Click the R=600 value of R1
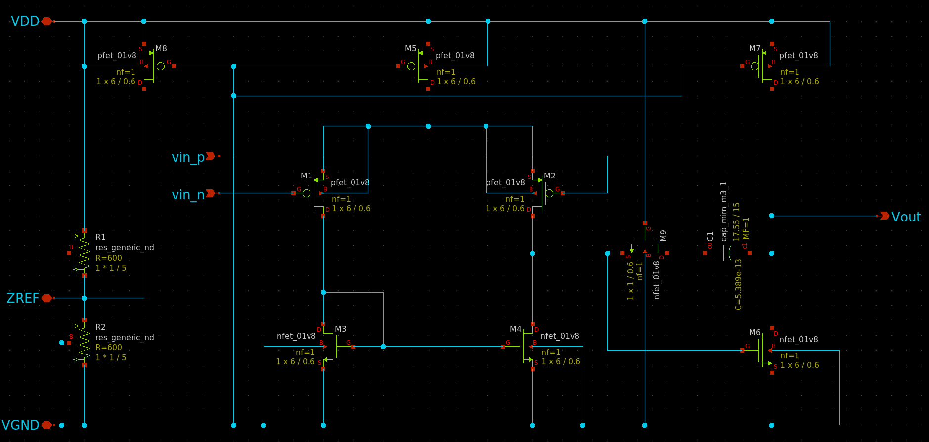 click(x=109, y=258)
